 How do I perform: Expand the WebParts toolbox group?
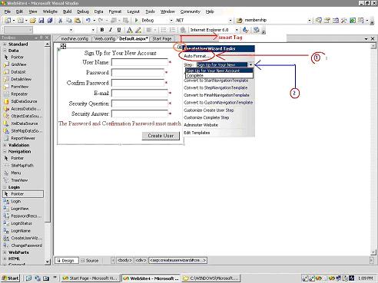coord(5,252)
